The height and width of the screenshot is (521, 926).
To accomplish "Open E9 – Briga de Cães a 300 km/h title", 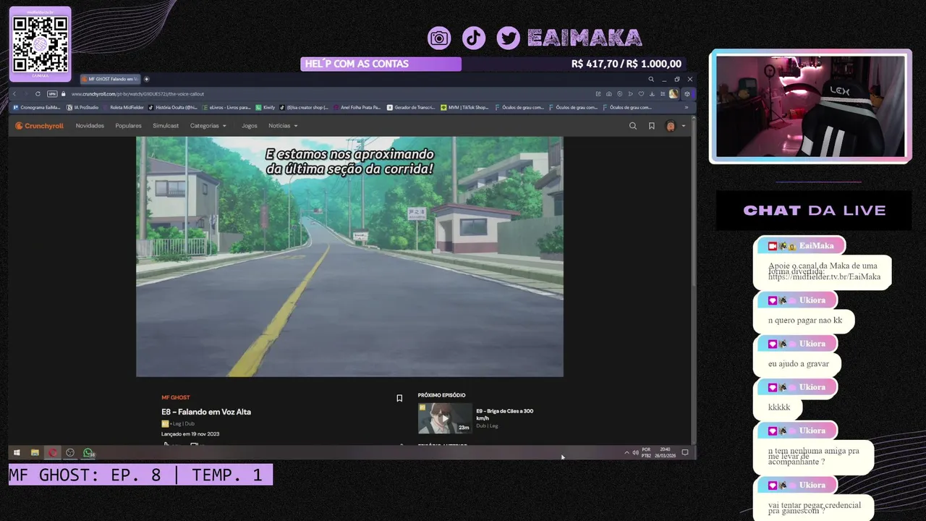I will [505, 415].
